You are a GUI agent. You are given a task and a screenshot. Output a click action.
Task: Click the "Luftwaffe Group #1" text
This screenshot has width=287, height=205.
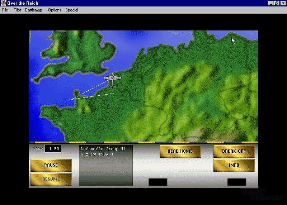tap(103, 149)
